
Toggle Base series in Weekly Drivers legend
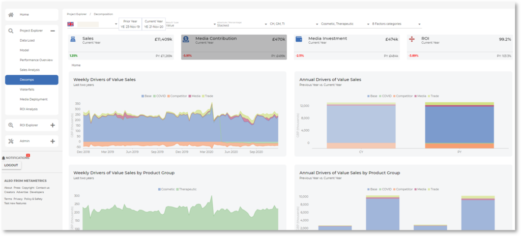tap(147, 96)
